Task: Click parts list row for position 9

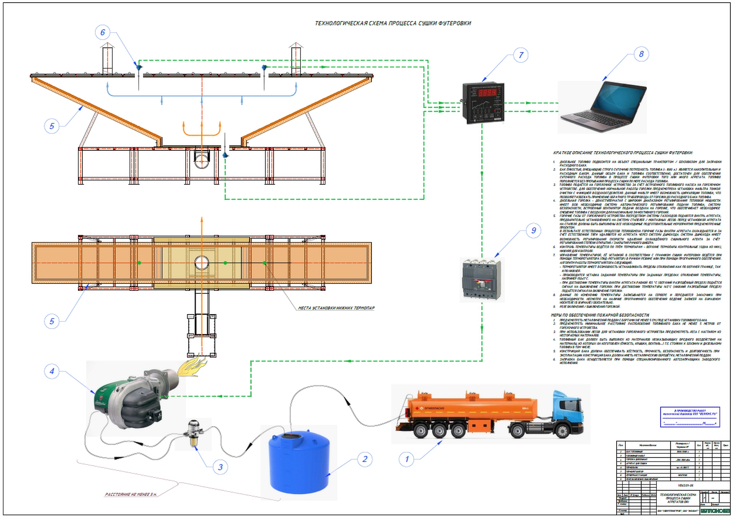Action: (x=673, y=479)
